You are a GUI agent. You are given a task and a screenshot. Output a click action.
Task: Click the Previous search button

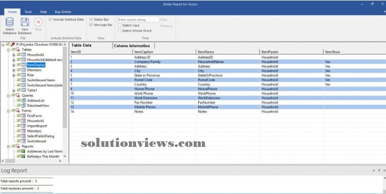pos(166,26)
